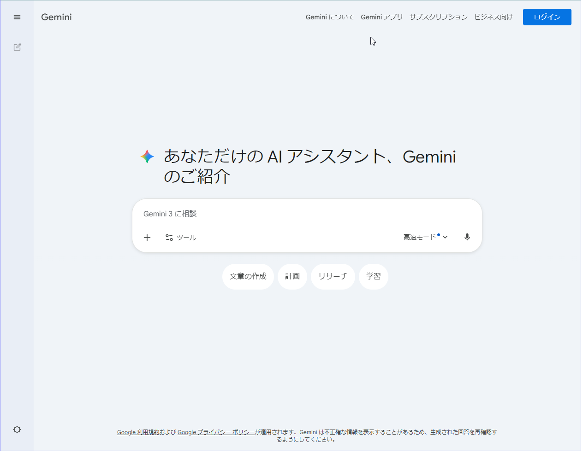Select the 計画 suggestion chip
Viewport: 583px width, 453px height.
point(292,276)
